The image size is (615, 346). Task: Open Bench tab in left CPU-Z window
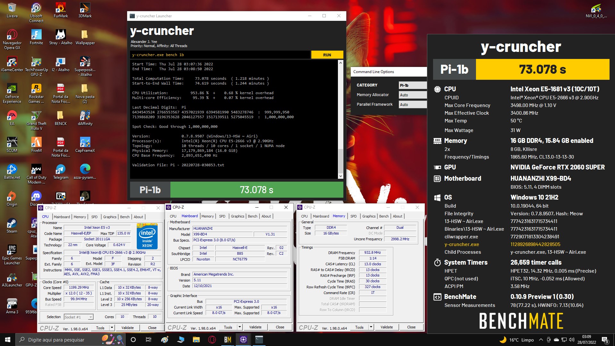pyautogui.click(x=125, y=217)
